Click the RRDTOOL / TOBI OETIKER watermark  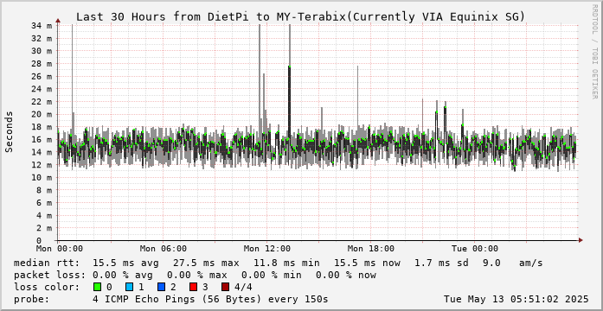(594, 52)
